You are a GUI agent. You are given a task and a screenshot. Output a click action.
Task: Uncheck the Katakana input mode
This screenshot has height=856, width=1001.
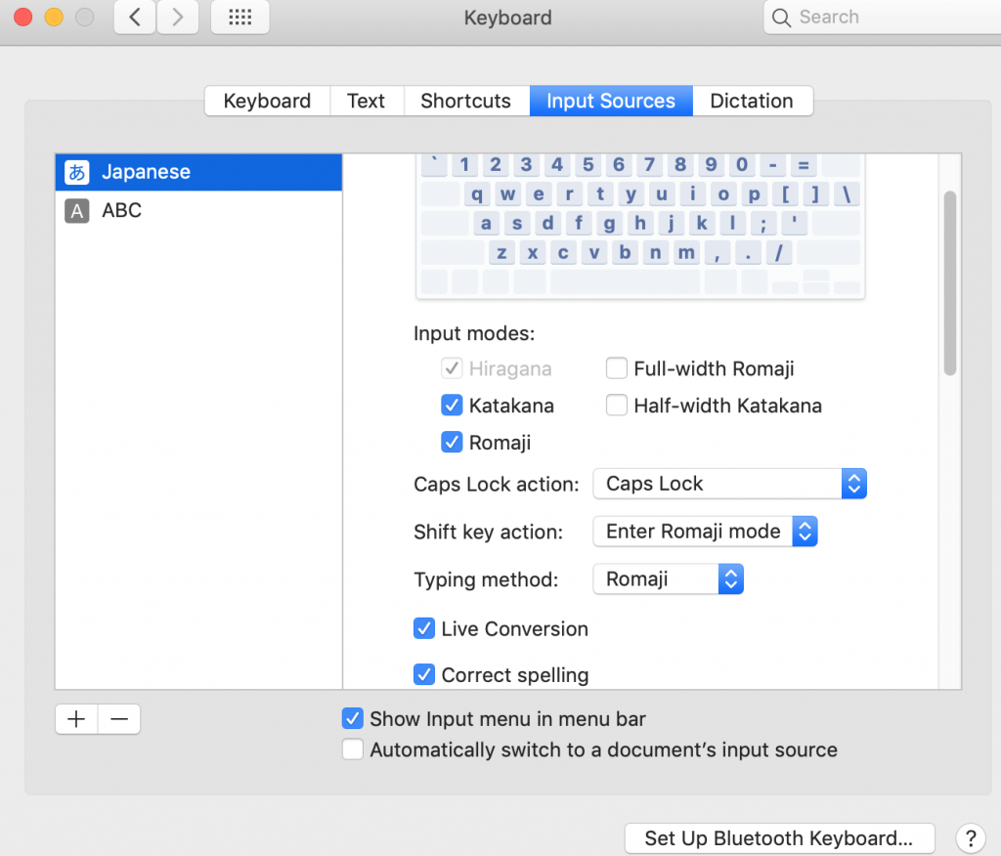coord(452,405)
